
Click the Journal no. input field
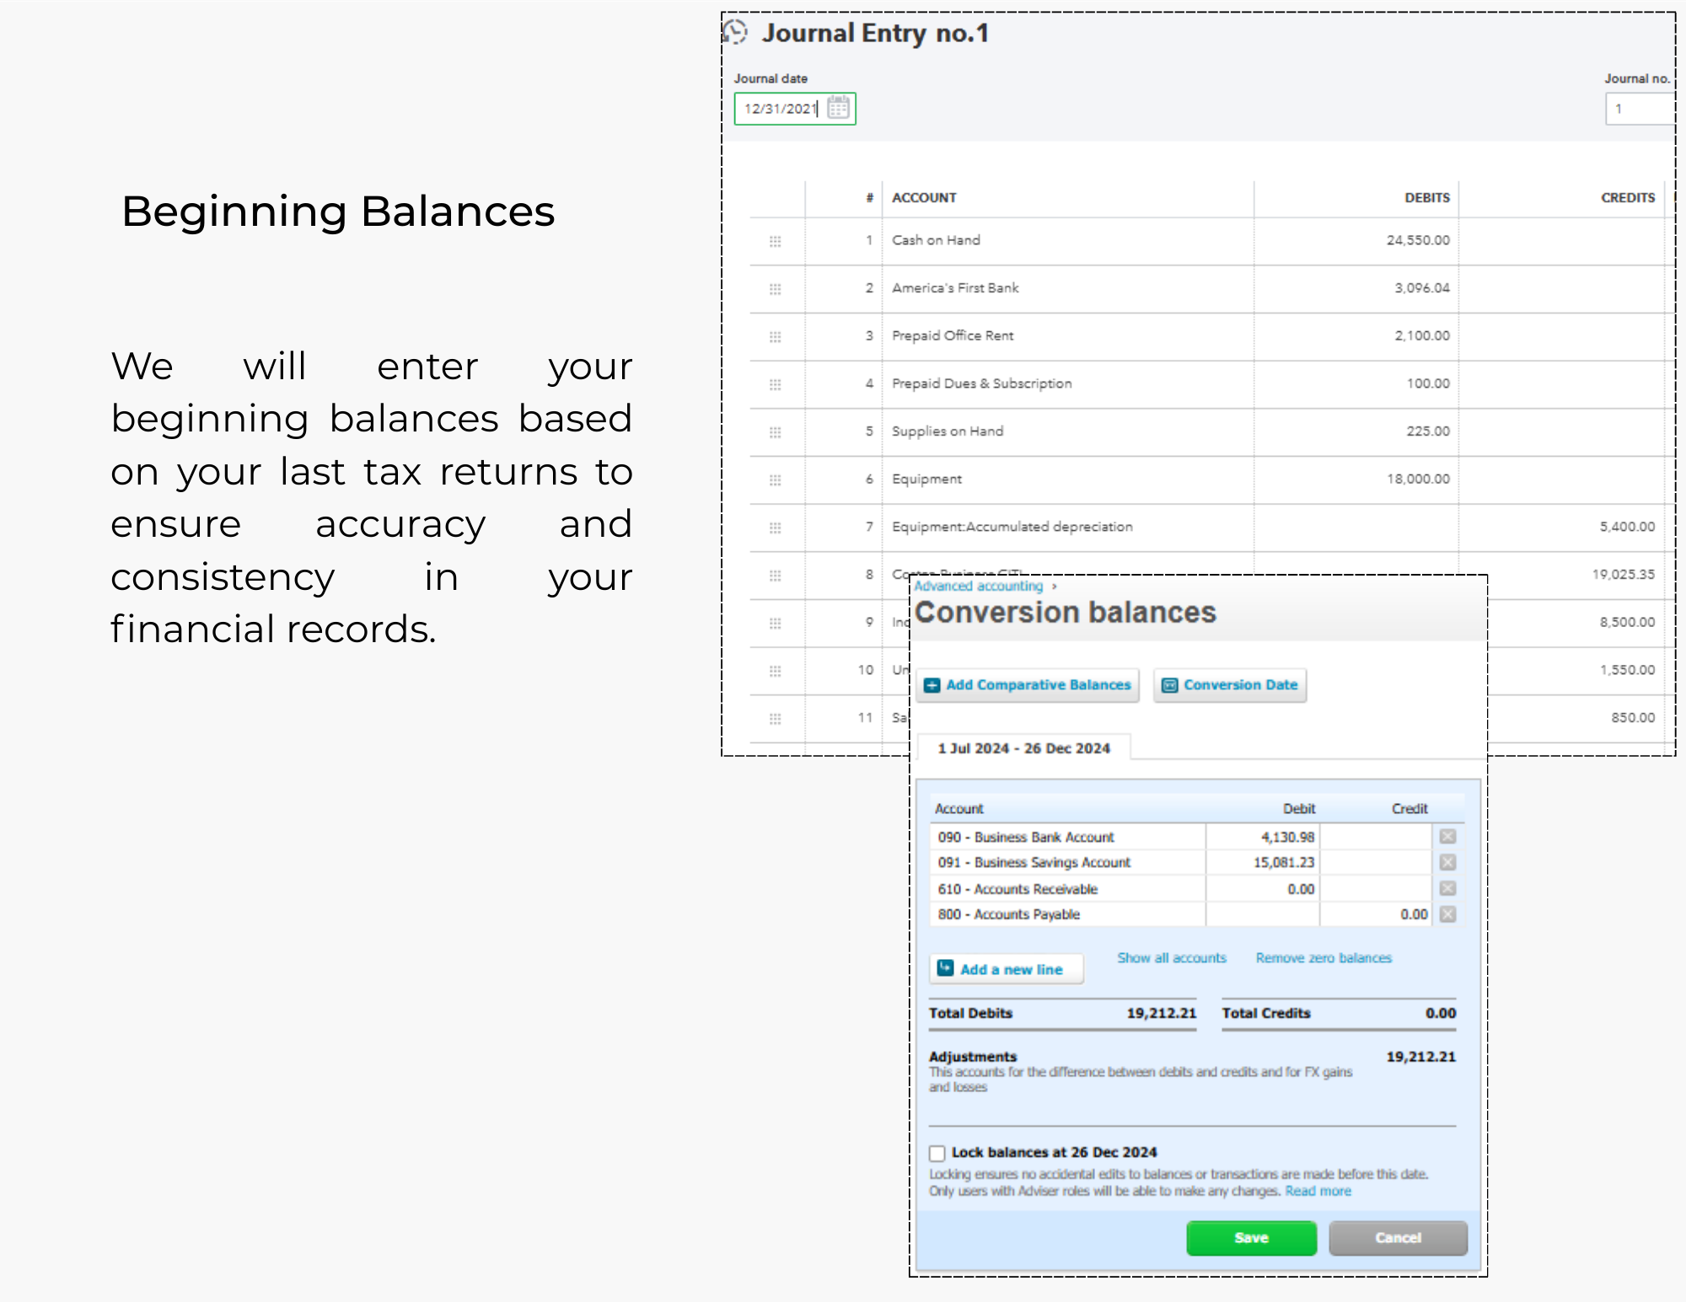tap(1639, 109)
